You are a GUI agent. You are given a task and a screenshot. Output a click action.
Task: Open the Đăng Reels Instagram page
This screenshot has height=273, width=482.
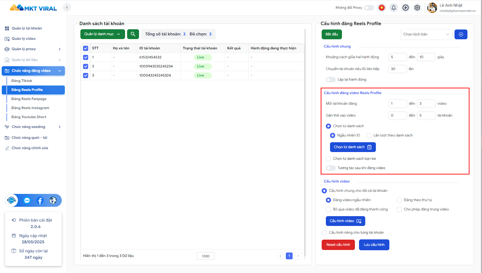pos(30,108)
